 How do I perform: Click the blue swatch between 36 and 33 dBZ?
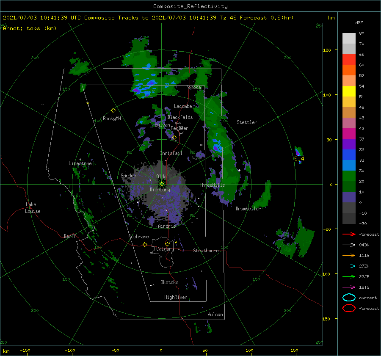coord(349,155)
